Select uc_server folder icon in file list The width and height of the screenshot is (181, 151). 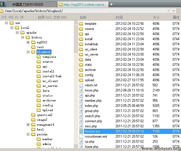pyautogui.click(x=81, y=54)
